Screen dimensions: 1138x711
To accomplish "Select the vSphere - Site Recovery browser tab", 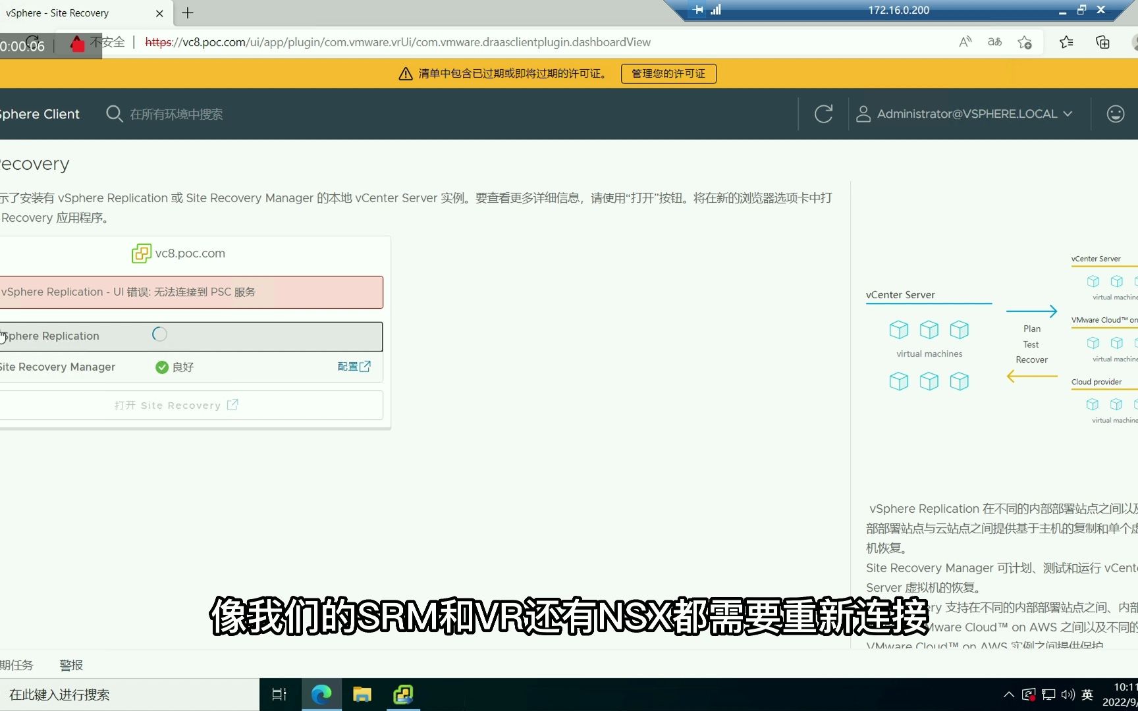I will [x=86, y=13].
